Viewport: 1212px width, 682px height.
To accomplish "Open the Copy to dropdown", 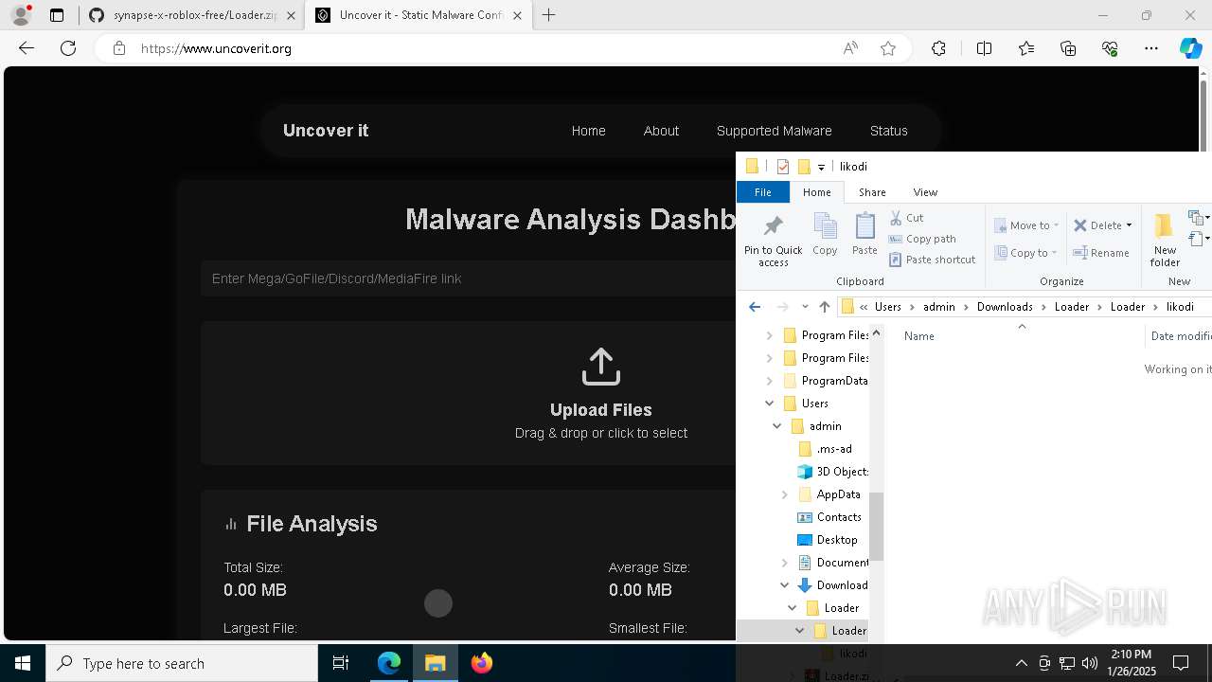I will click(1026, 253).
